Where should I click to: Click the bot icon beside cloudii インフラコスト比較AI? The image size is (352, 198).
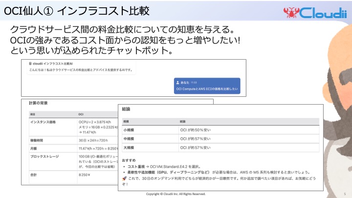tap(30, 64)
